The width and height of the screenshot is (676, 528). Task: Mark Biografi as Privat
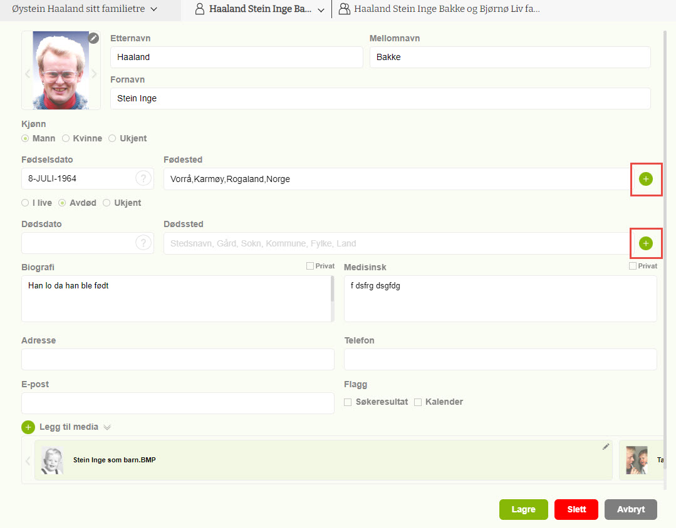(x=310, y=266)
